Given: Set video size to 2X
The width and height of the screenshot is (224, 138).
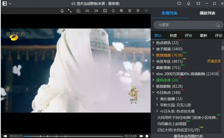Looking at the screenshot, I should click(96, 11).
